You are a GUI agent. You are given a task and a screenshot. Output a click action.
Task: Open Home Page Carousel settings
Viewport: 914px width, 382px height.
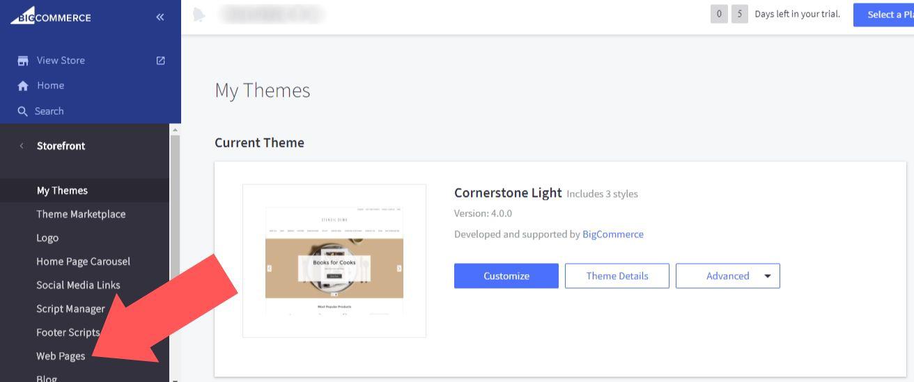[x=83, y=262]
